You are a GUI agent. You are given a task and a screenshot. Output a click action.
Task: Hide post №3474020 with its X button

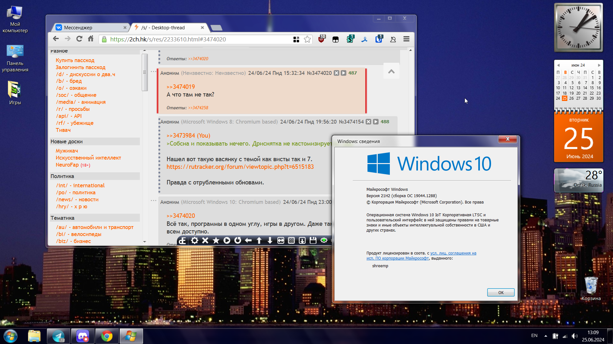point(337,73)
